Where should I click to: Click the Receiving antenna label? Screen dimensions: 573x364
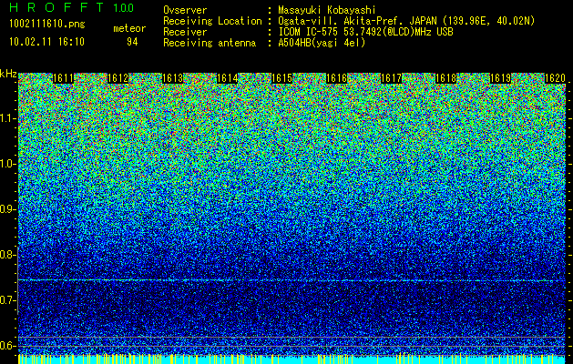coord(210,43)
